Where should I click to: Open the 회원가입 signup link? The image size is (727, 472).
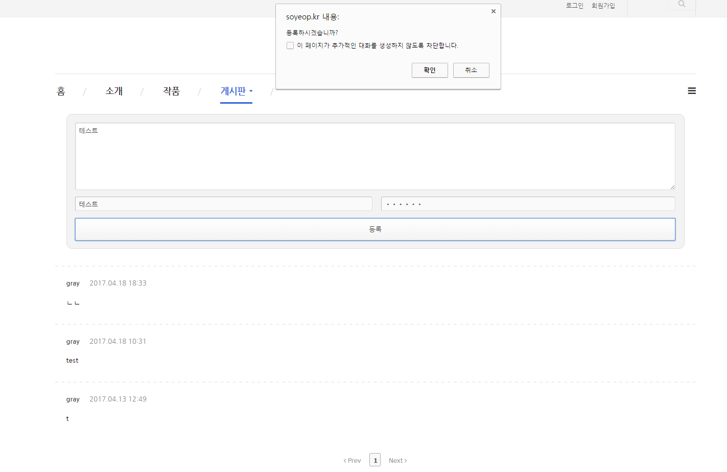point(603,6)
